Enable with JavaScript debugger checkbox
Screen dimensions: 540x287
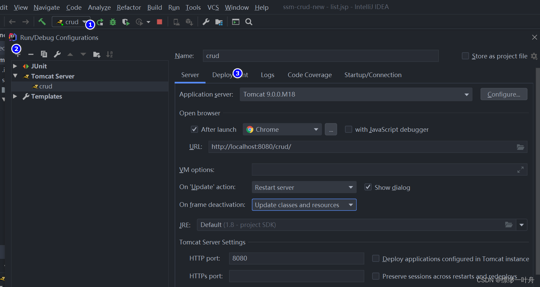[x=349, y=129]
